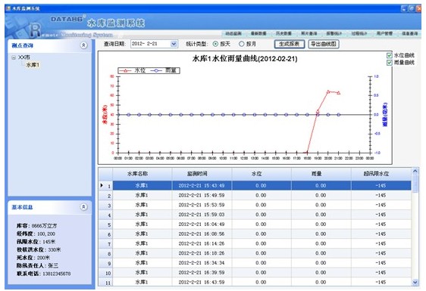
Task: Open the 查询日期 date dropdown arrow
Action: point(174,44)
